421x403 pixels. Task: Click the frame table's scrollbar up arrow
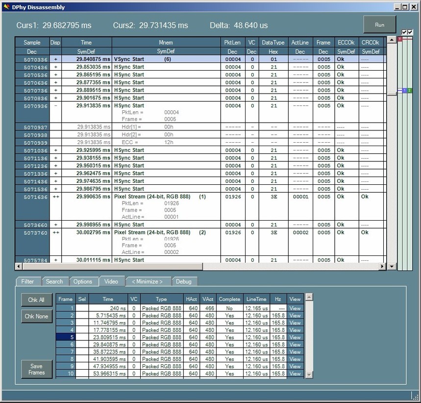pos(309,297)
